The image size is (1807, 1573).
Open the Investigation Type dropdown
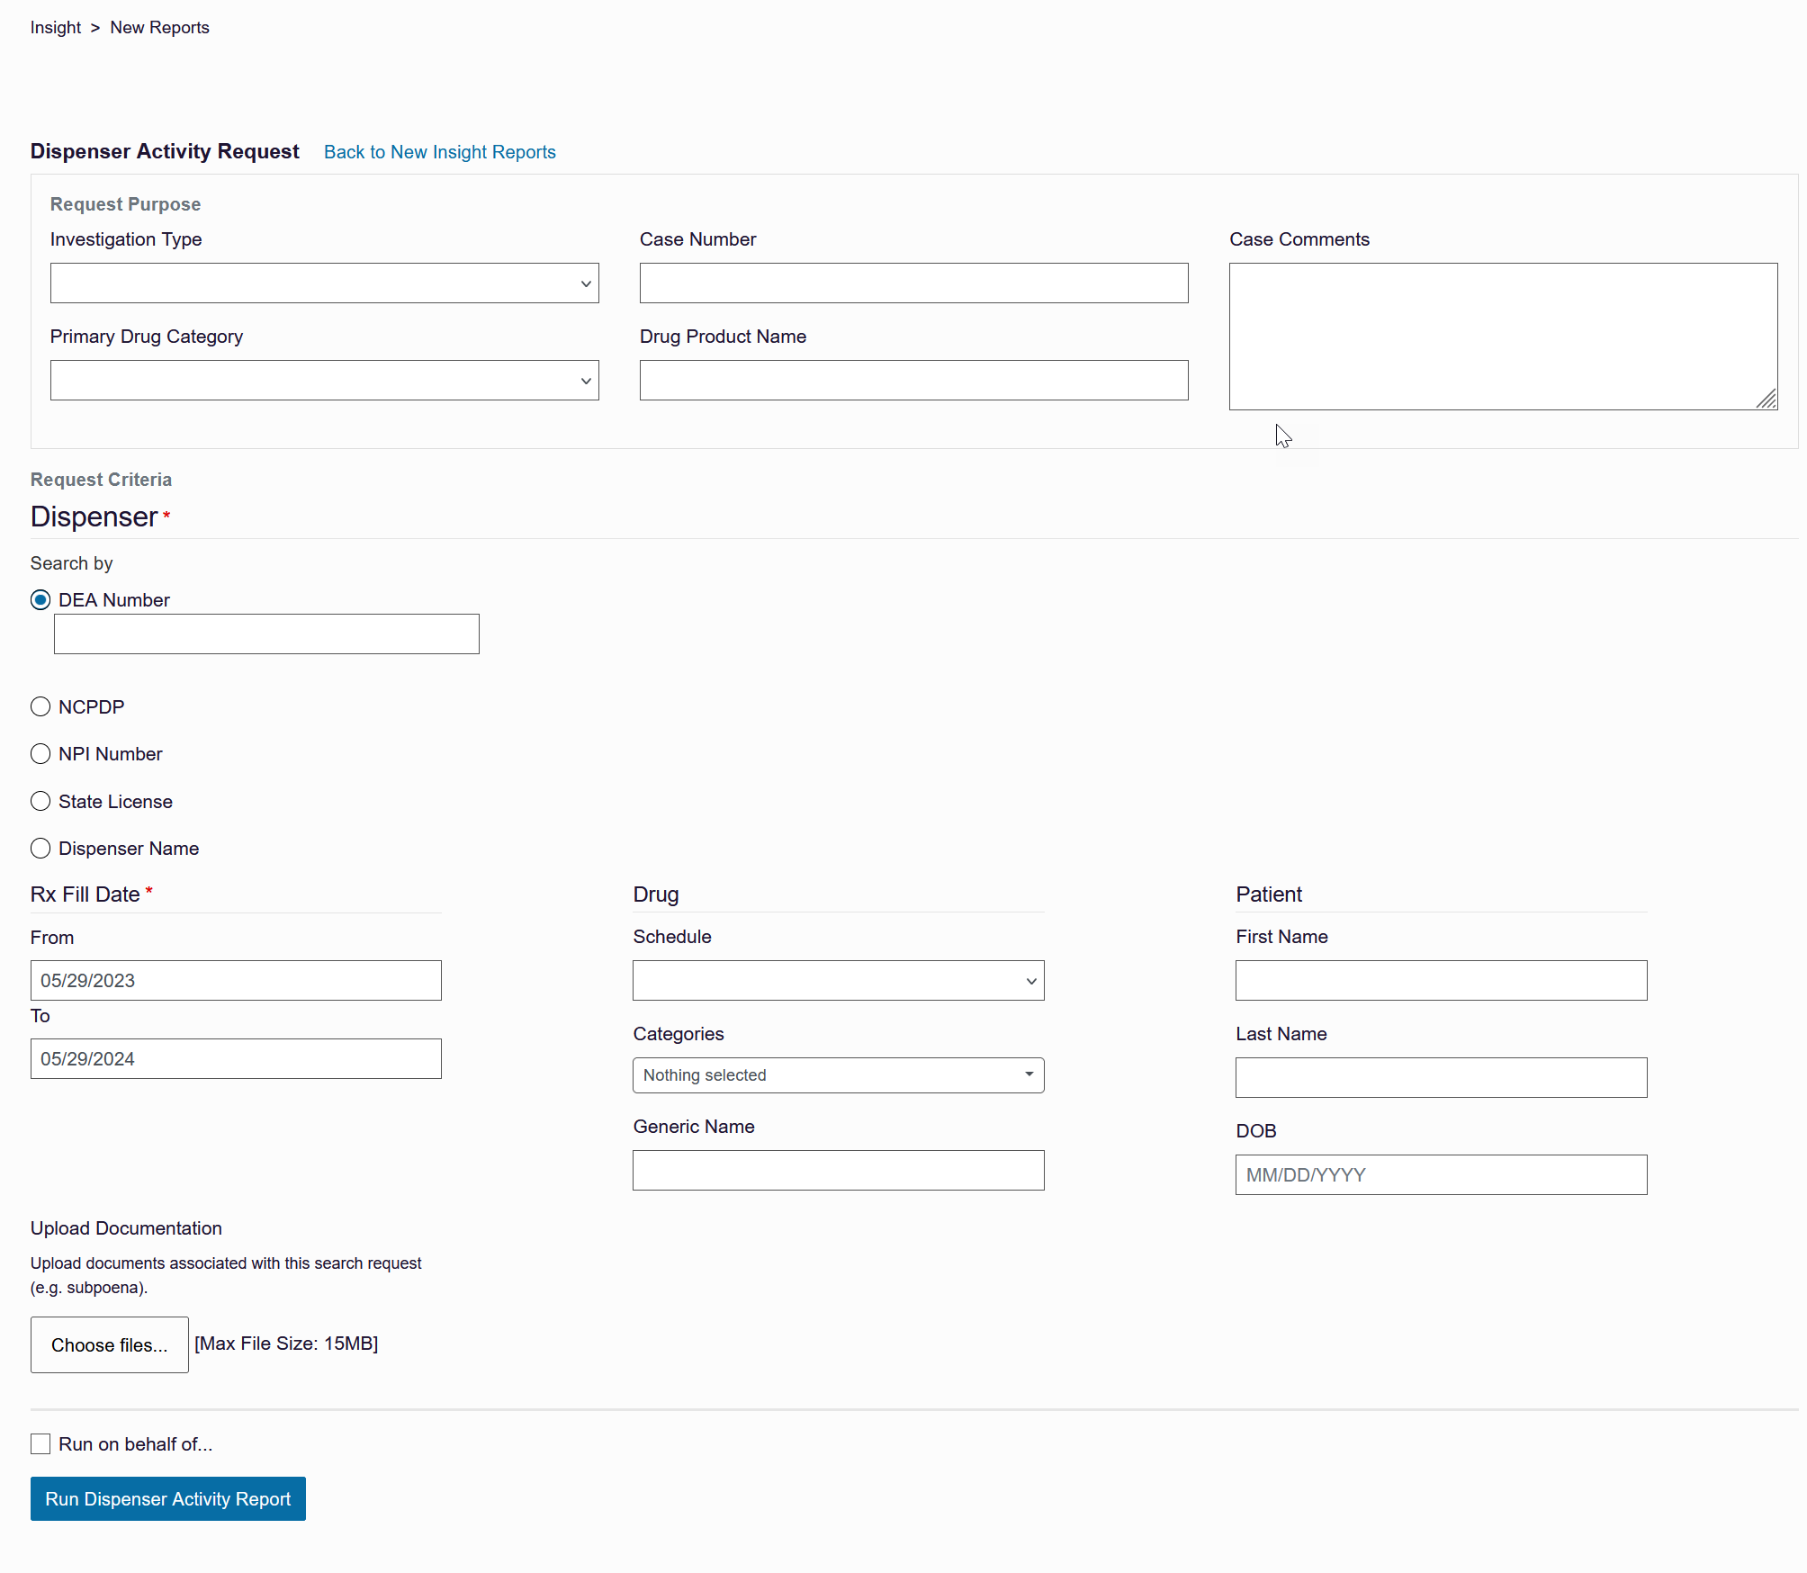[324, 283]
